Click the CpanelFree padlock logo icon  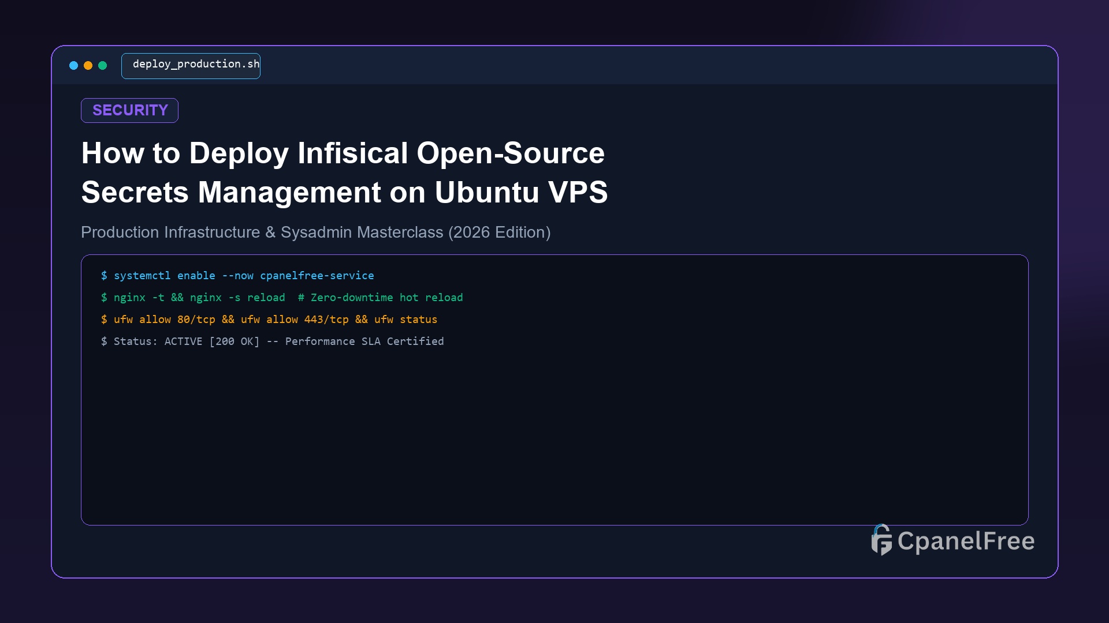click(x=881, y=540)
